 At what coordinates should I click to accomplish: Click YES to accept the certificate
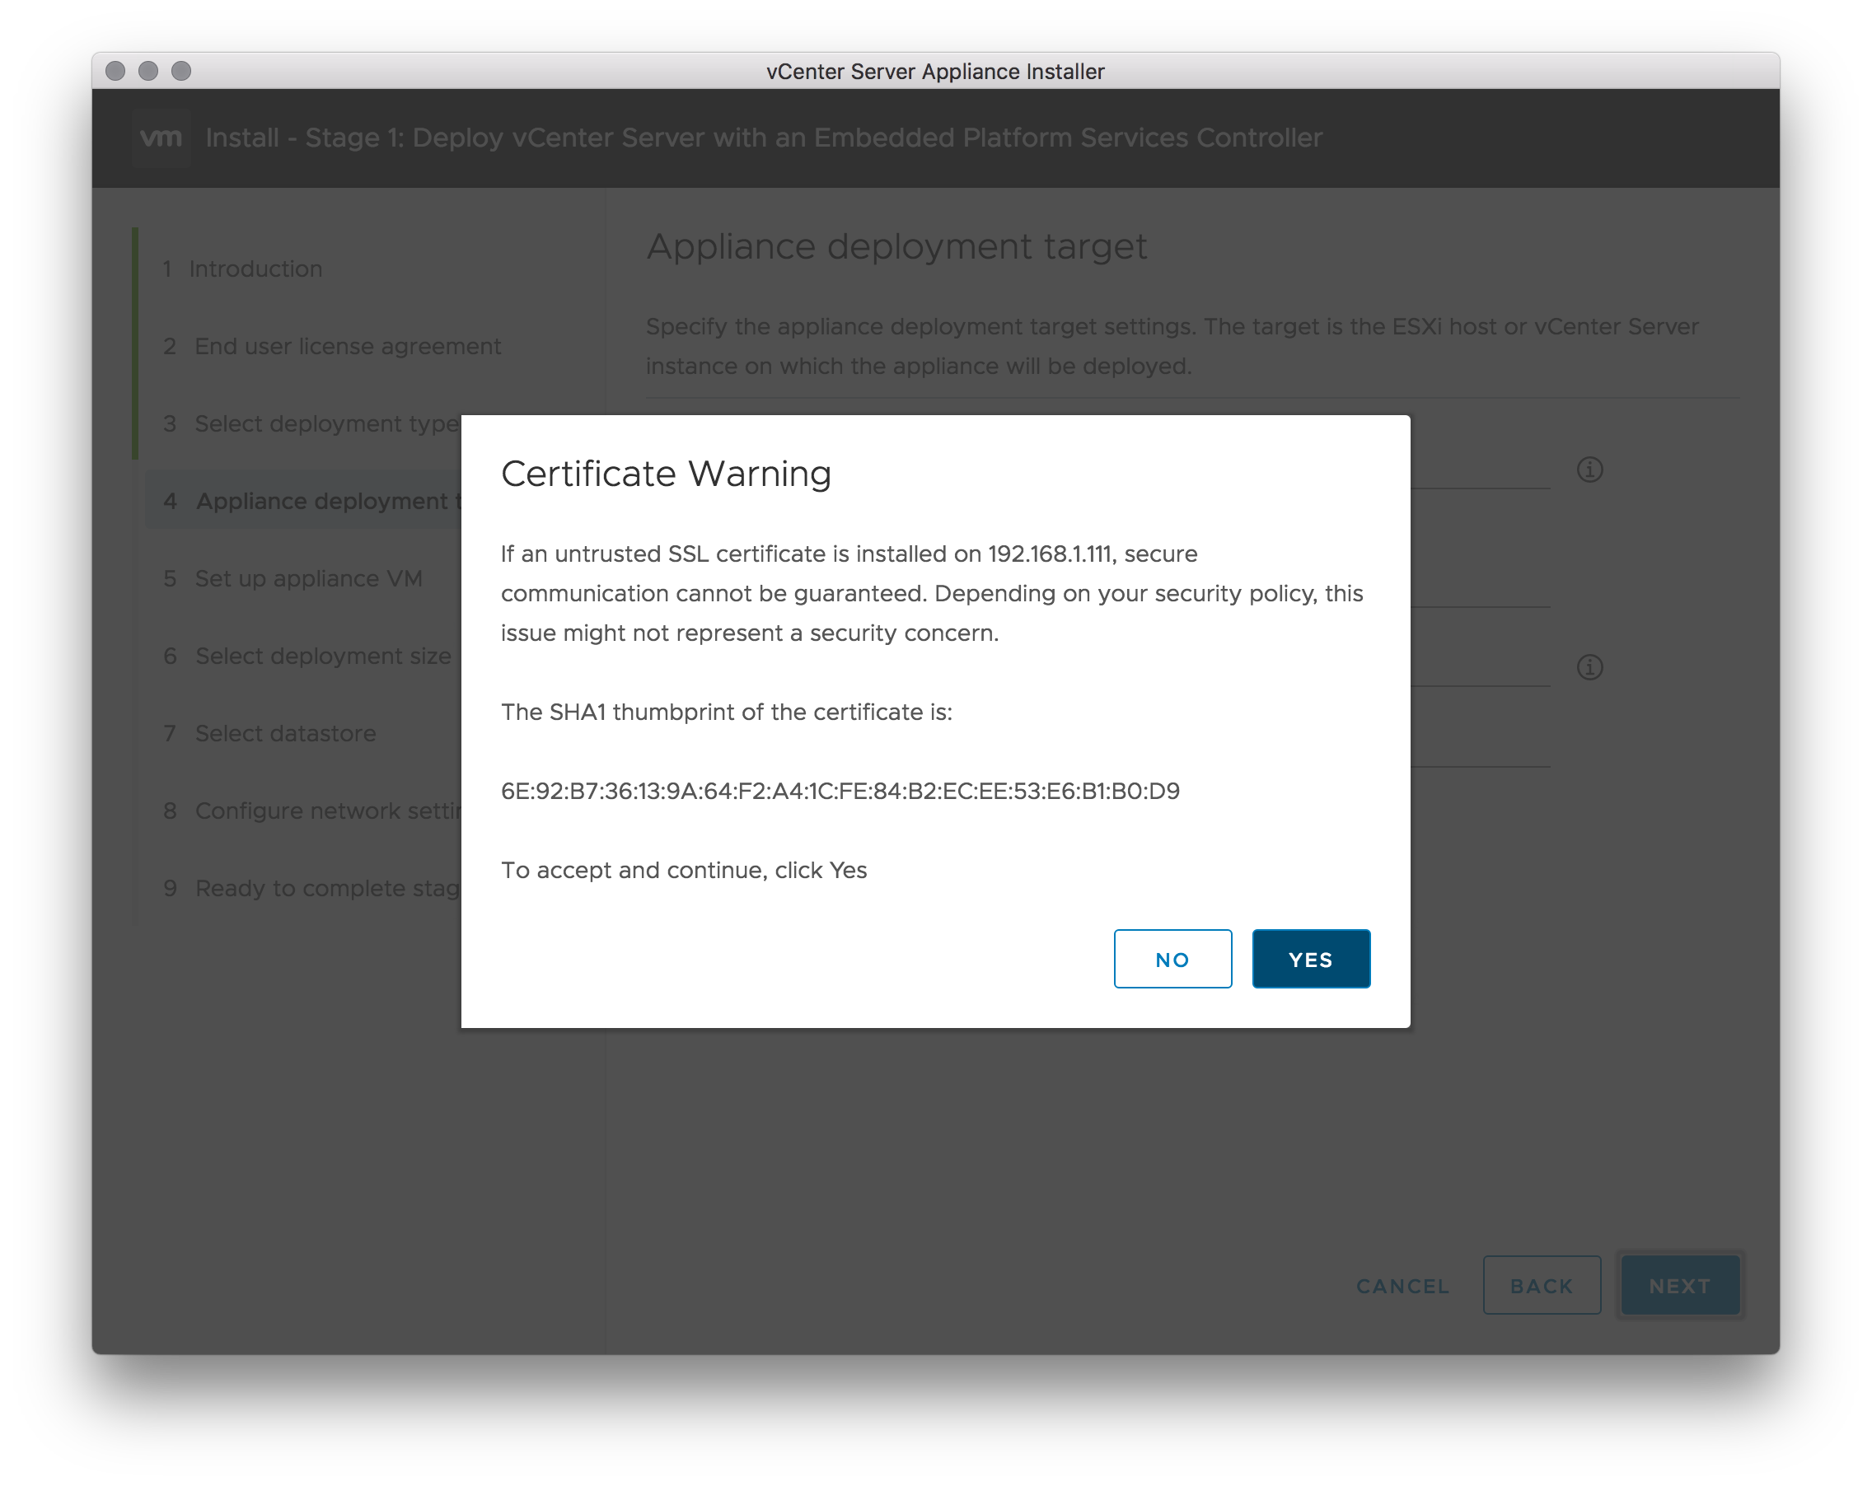click(x=1310, y=958)
